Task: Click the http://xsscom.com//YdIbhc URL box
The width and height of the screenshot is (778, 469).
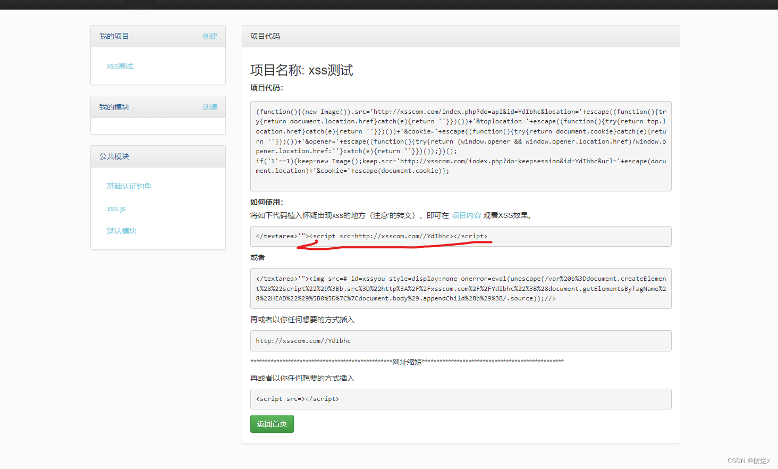Action: pos(461,341)
